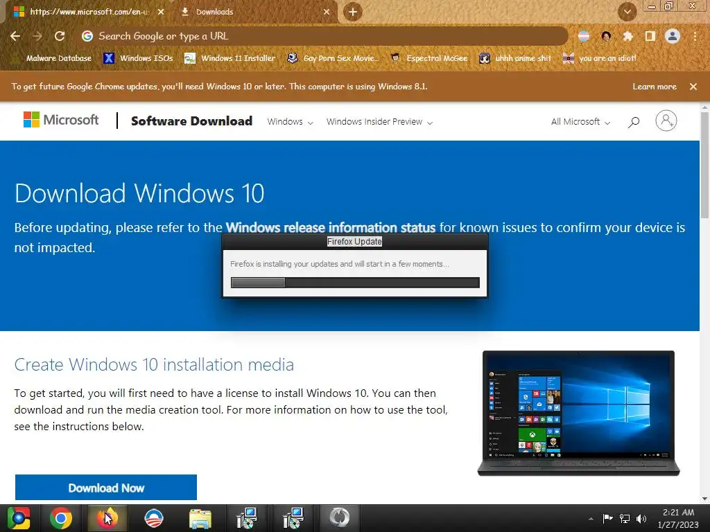Open the Action Center flag icon
Screen dimensions: 710x532
point(607,518)
